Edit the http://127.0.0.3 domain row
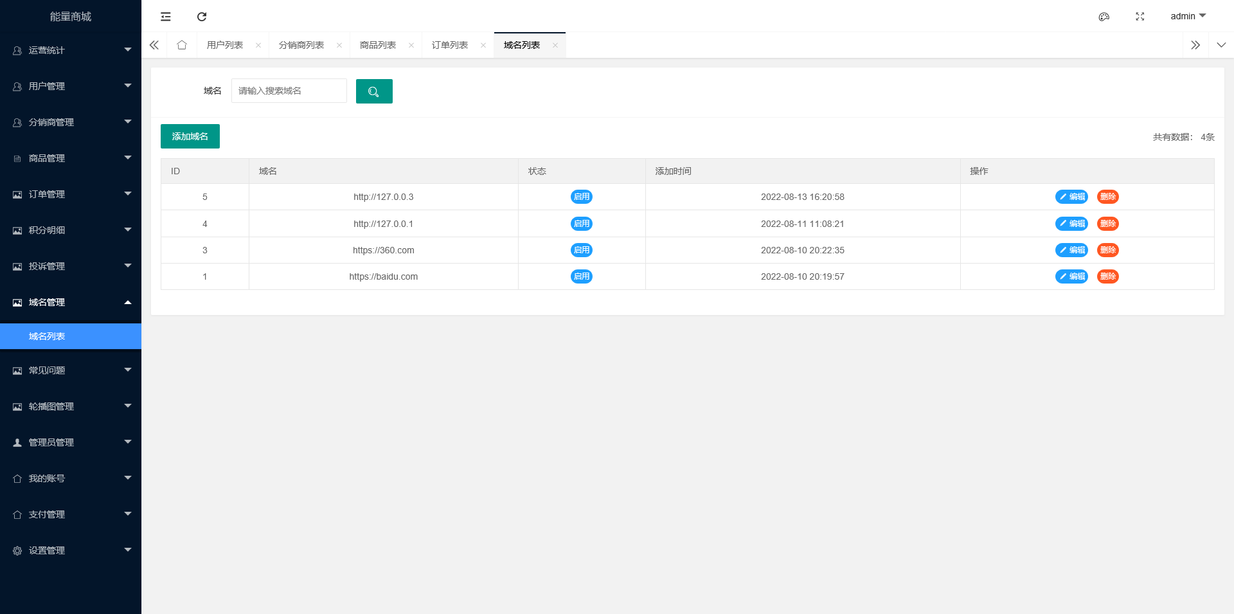The height and width of the screenshot is (614, 1234). coord(1071,197)
